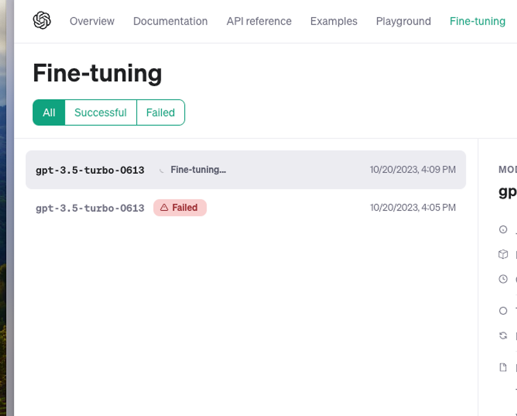Filter jobs by Failed tab

tap(160, 112)
